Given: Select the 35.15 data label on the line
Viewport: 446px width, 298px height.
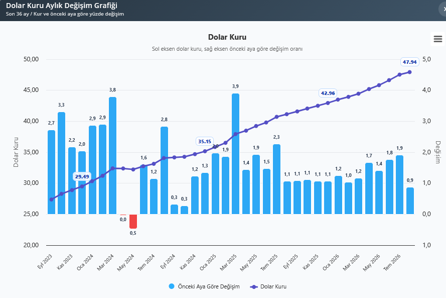Looking at the screenshot, I should point(205,141).
